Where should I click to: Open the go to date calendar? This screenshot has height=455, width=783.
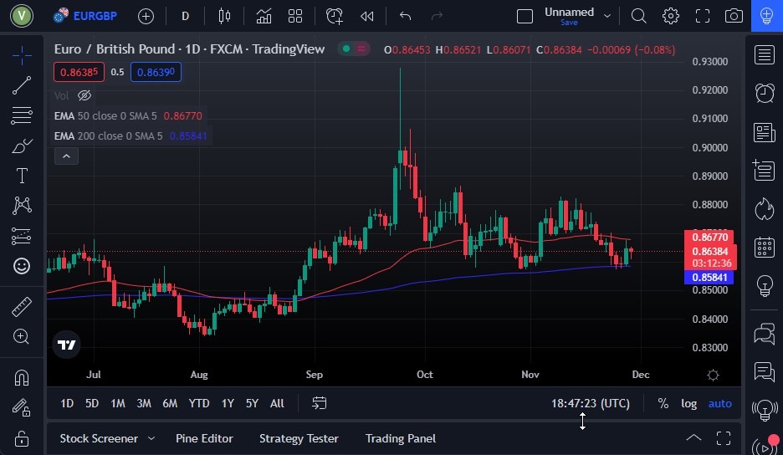[x=319, y=403]
